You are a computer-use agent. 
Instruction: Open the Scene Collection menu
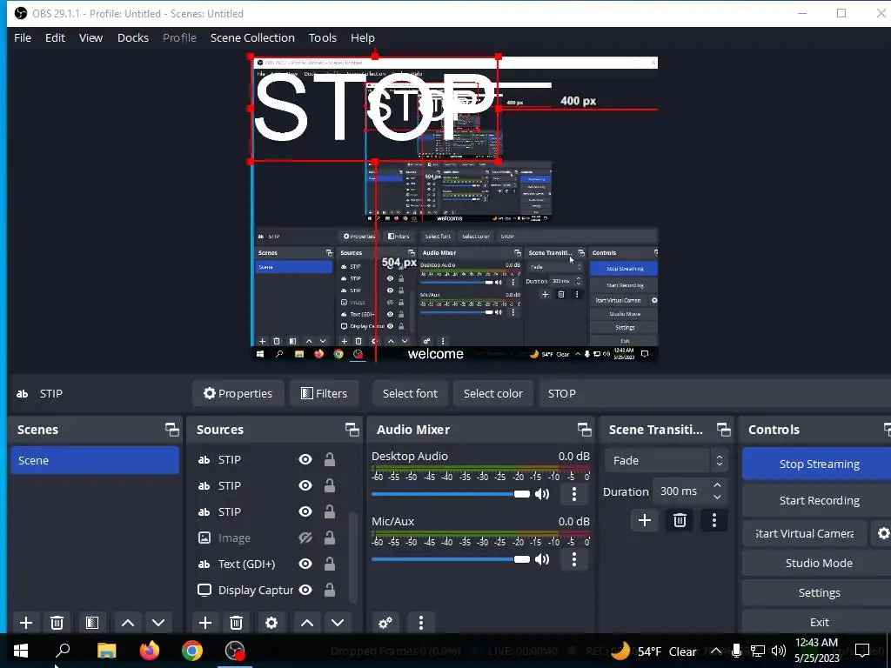(x=252, y=37)
